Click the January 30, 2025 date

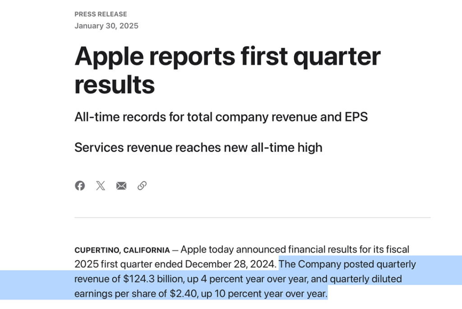pos(106,26)
